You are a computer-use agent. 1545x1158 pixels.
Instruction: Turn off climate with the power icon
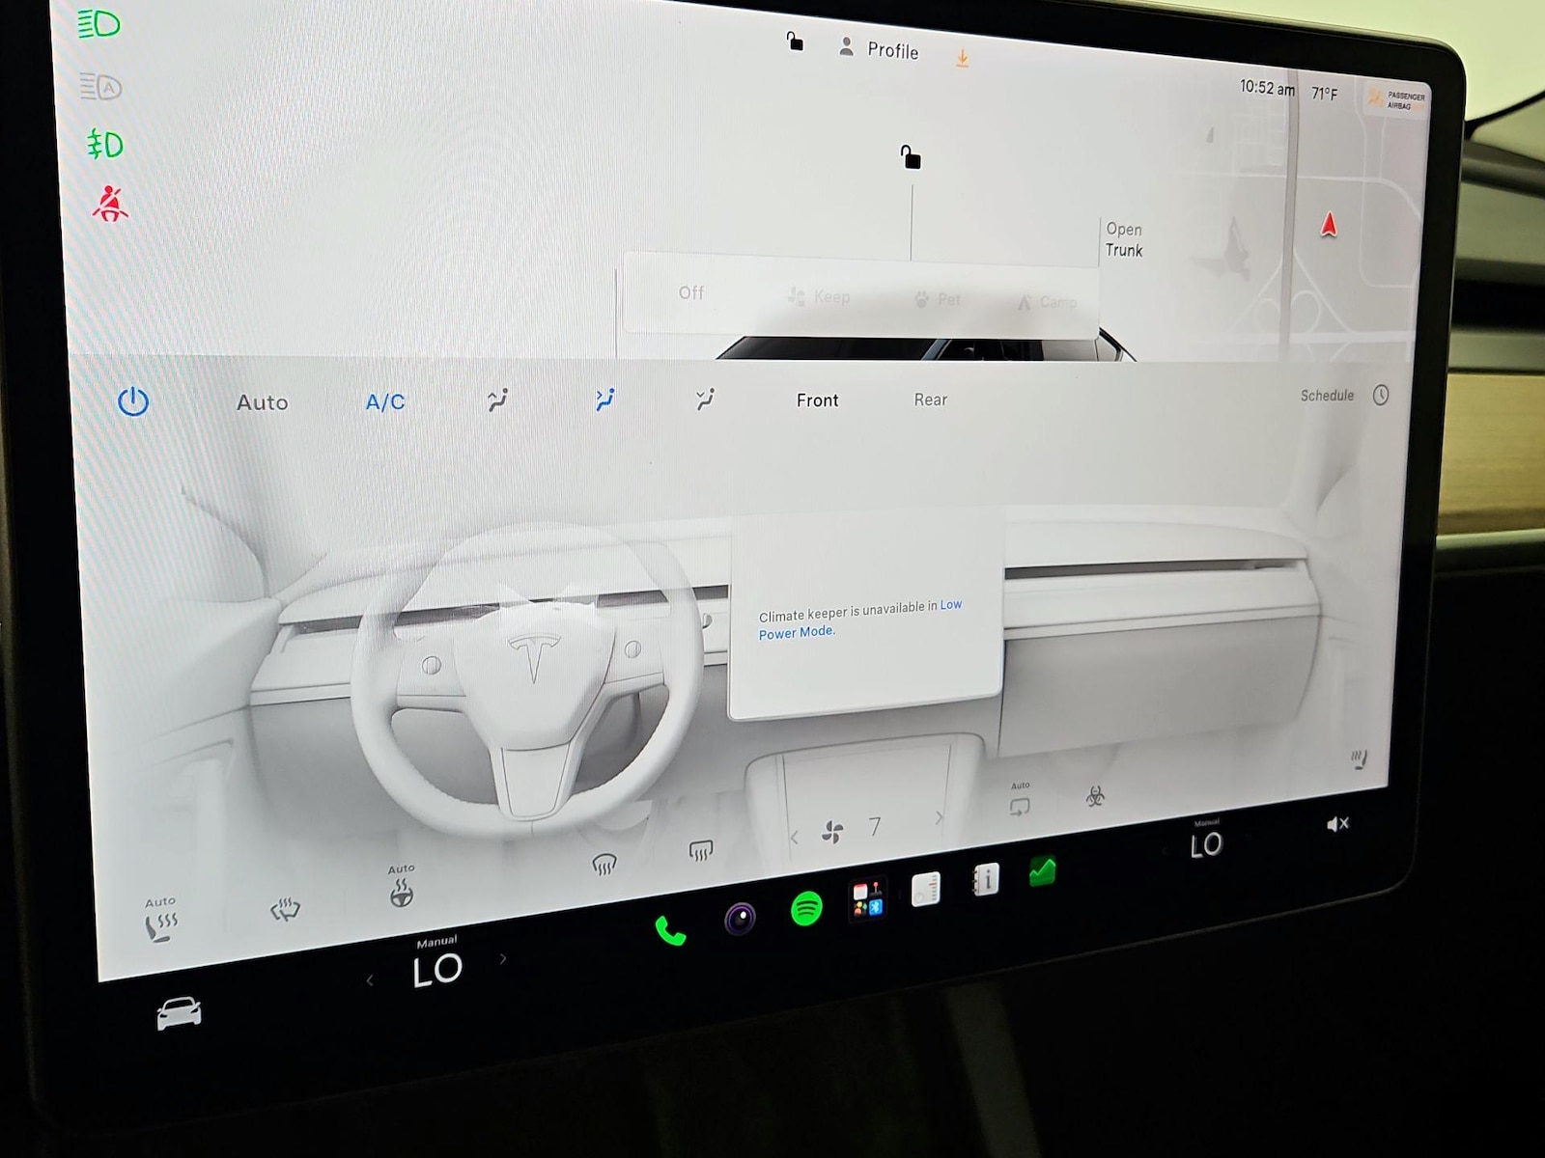click(x=133, y=401)
